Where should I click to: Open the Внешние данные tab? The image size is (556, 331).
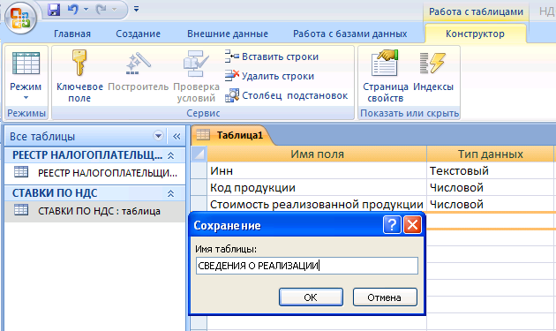pos(228,34)
